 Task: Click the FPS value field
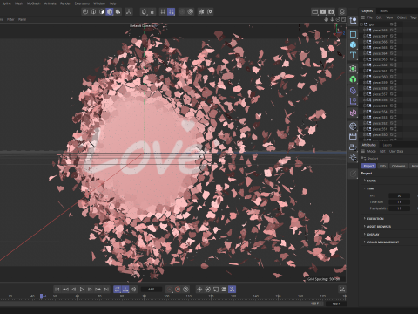click(x=400, y=195)
